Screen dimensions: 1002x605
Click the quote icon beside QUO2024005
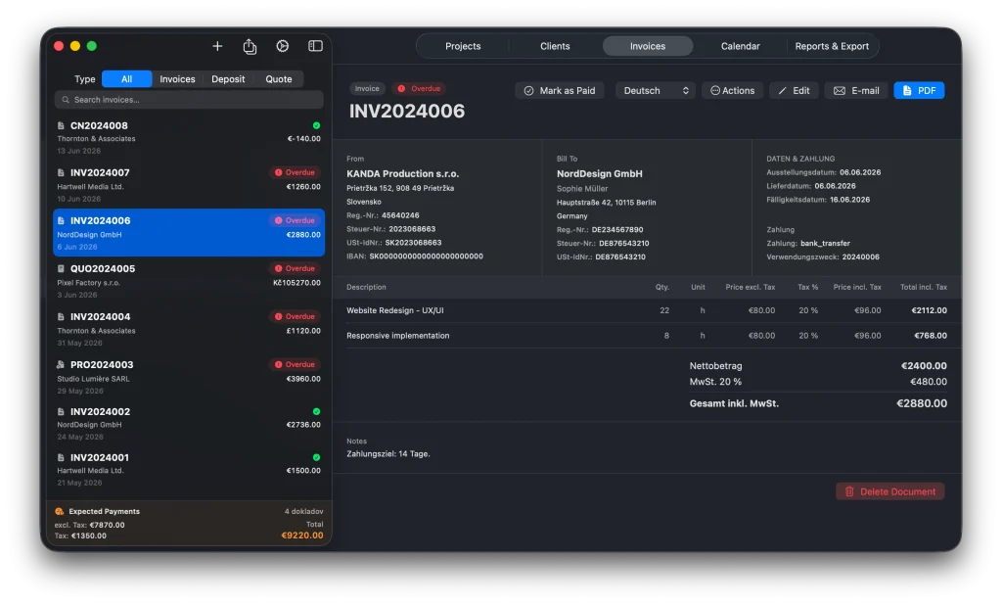(61, 268)
